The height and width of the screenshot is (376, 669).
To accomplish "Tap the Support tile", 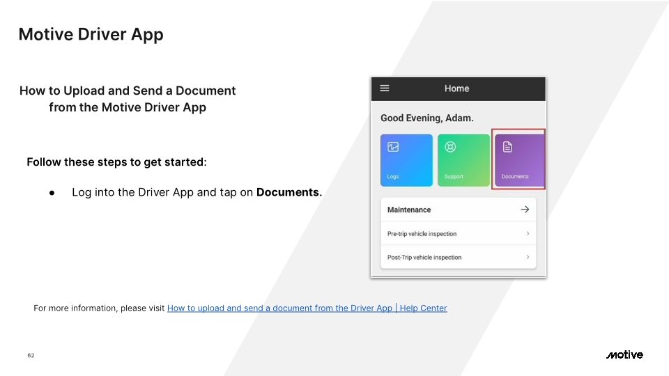I will click(x=463, y=160).
